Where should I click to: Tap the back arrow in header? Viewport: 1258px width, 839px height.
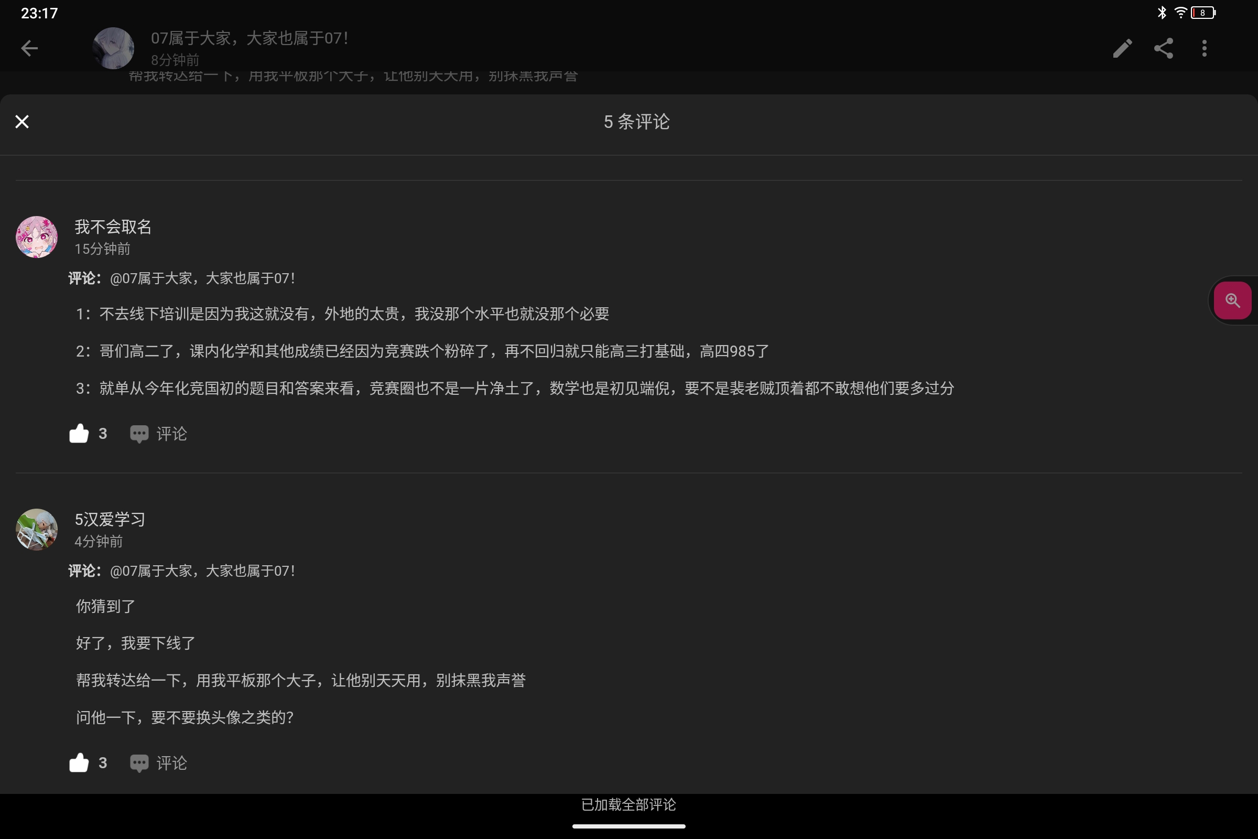point(29,48)
